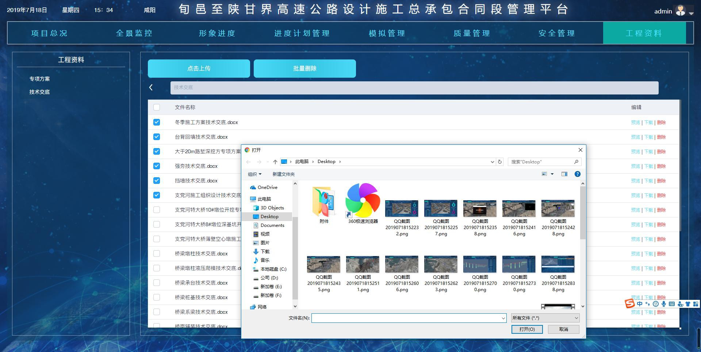Click the Help question-mark icon in the Open dialog
The height and width of the screenshot is (352, 701).
coord(578,174)
